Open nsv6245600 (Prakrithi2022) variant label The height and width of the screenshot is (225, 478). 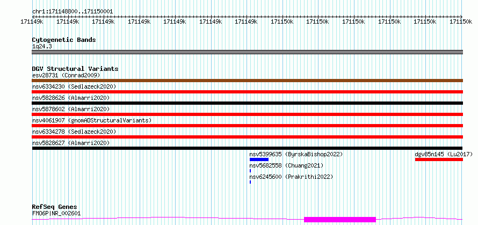[x=291, y=177]
